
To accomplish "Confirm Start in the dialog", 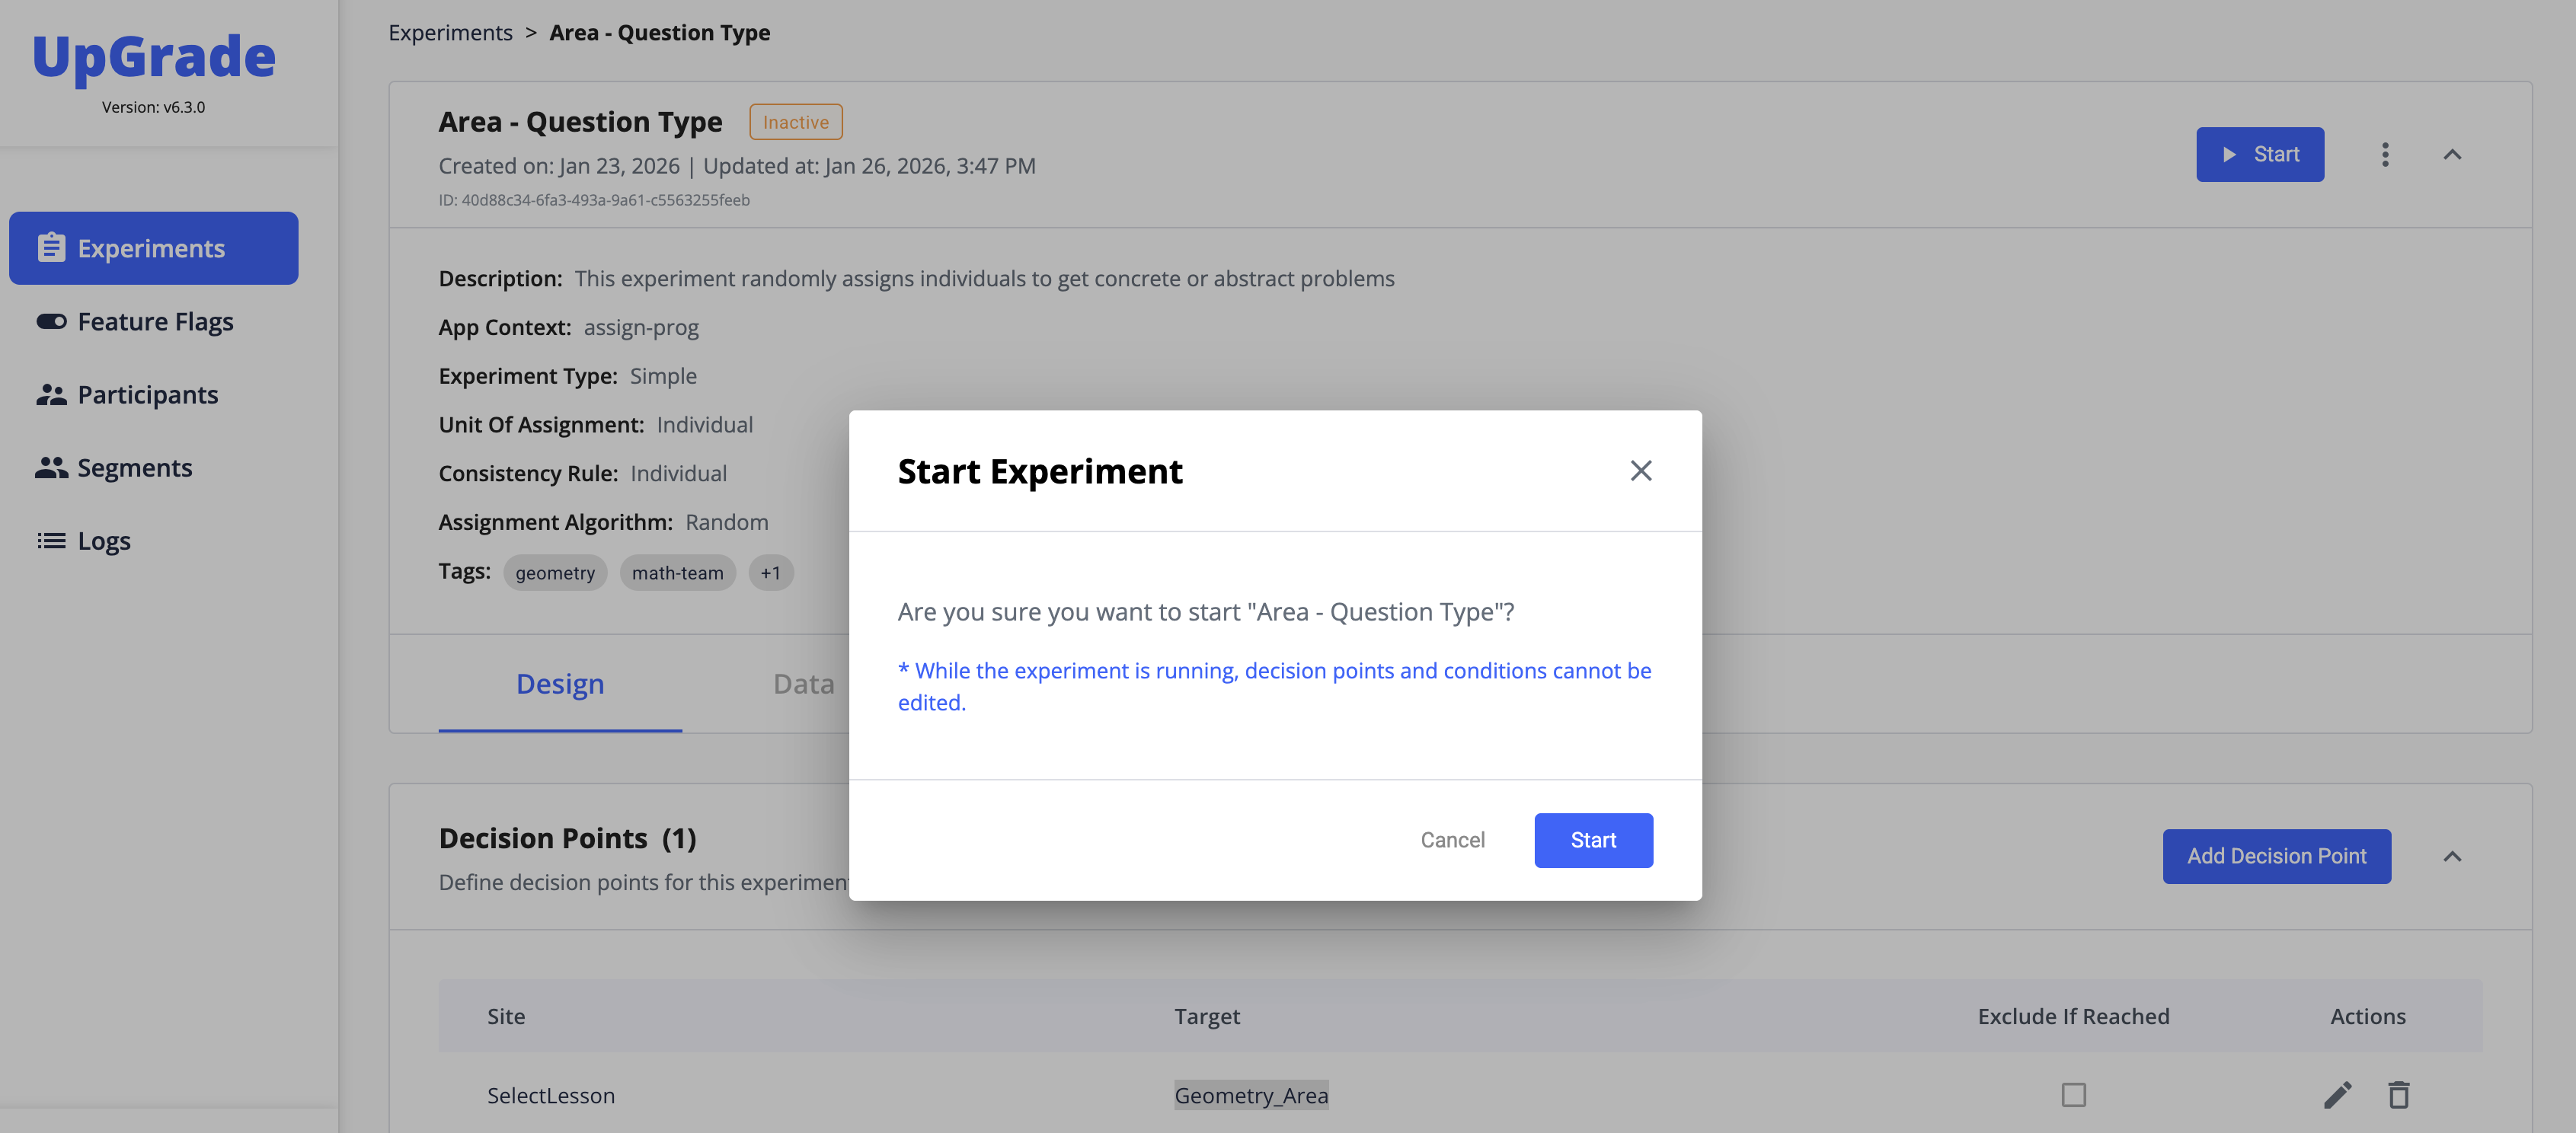I will [1593, 840].
